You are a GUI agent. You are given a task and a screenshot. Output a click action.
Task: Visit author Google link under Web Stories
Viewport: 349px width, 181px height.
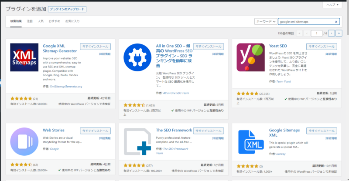pos(54,149)
